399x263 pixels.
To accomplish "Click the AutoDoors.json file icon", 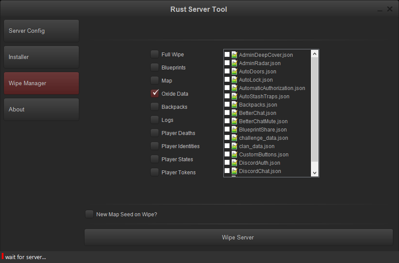I will point(234,72).
